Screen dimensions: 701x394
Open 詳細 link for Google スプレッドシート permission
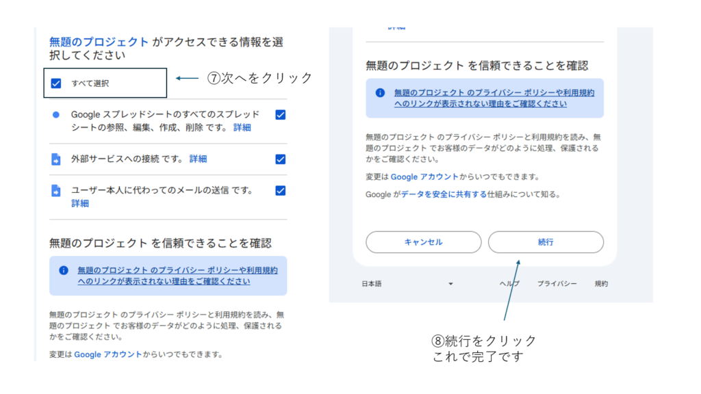(x=242, y=128)
